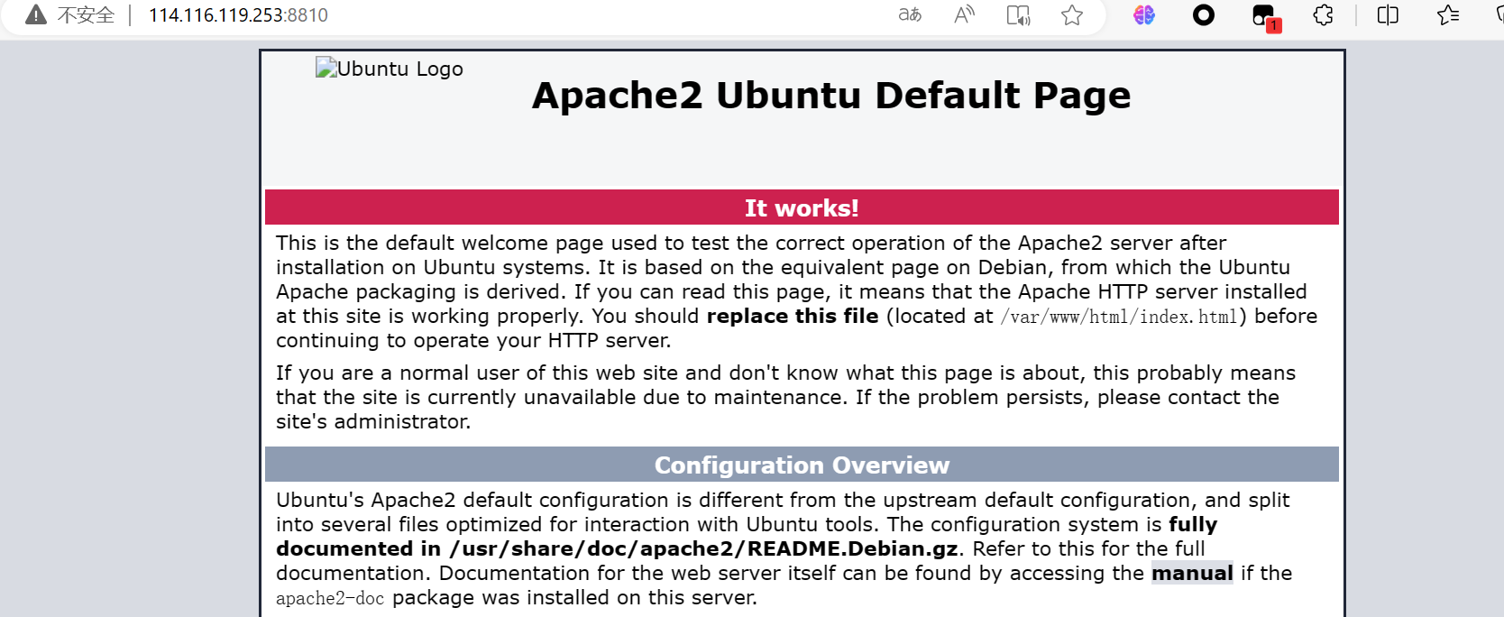The height and width of the screenshot is (617, 1504).
Task: Open the Extensions puzzle icon
Action: point(1323,15)
